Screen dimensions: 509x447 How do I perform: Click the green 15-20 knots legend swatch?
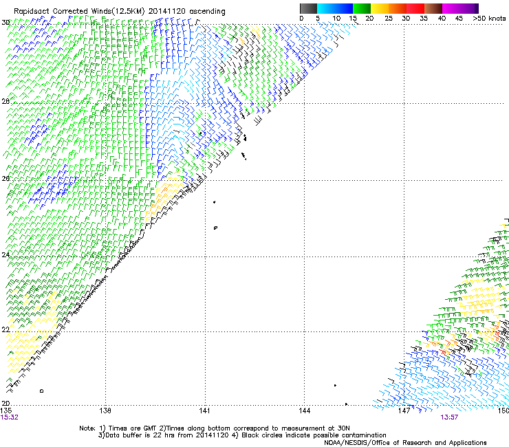point(362,8)
